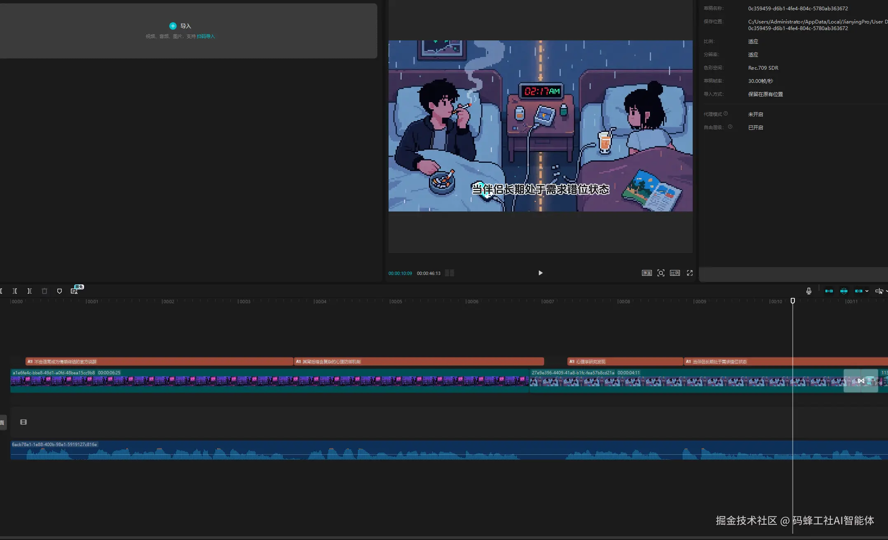Click the split-left trim icon
Image resolution: width=888 pixels, height=540 pixels.
[x=15, y=291]
